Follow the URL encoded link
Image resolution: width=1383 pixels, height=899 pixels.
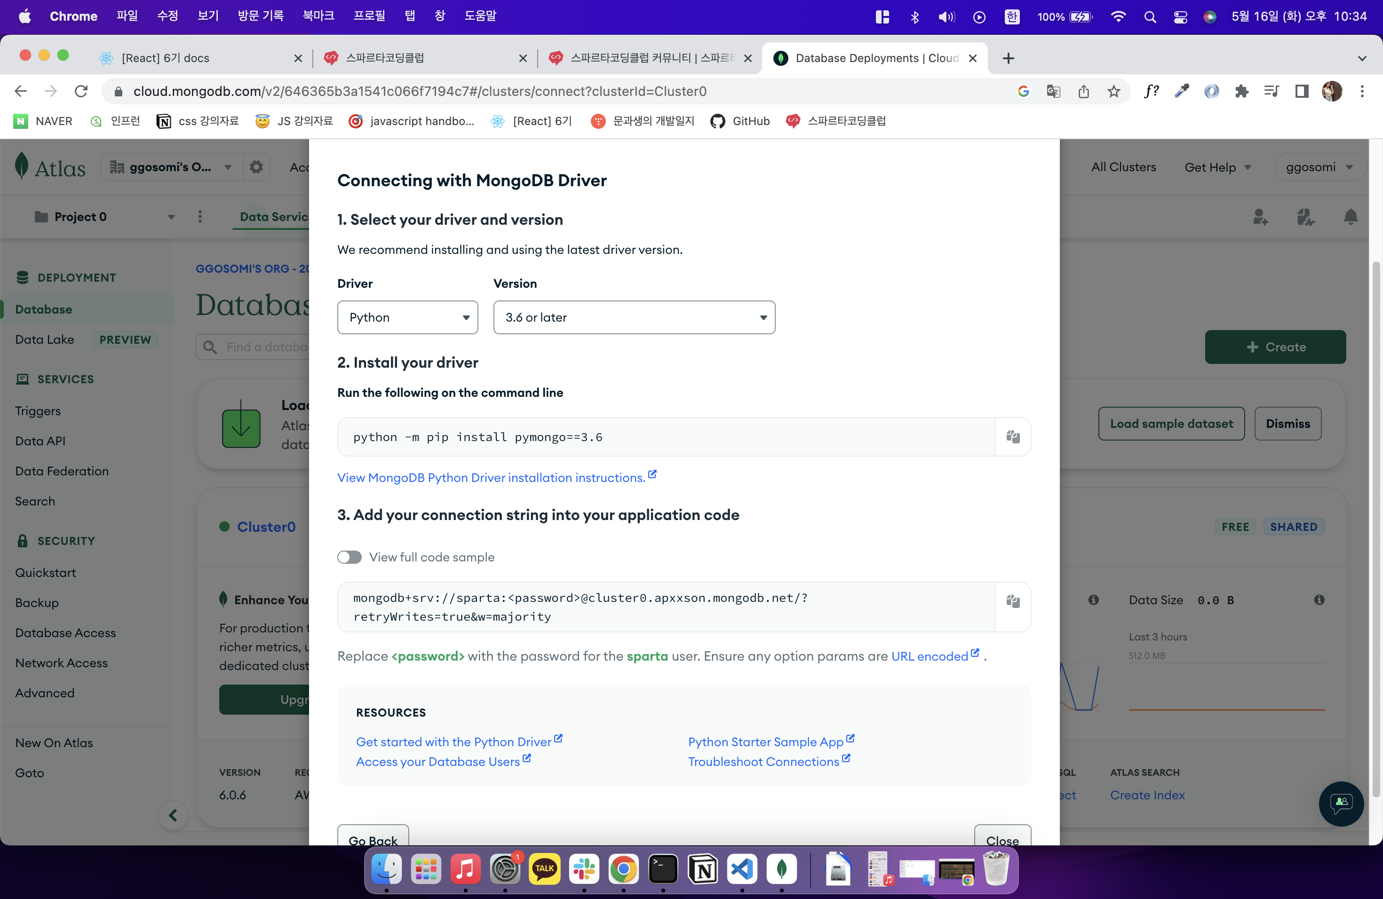(935, 655)
